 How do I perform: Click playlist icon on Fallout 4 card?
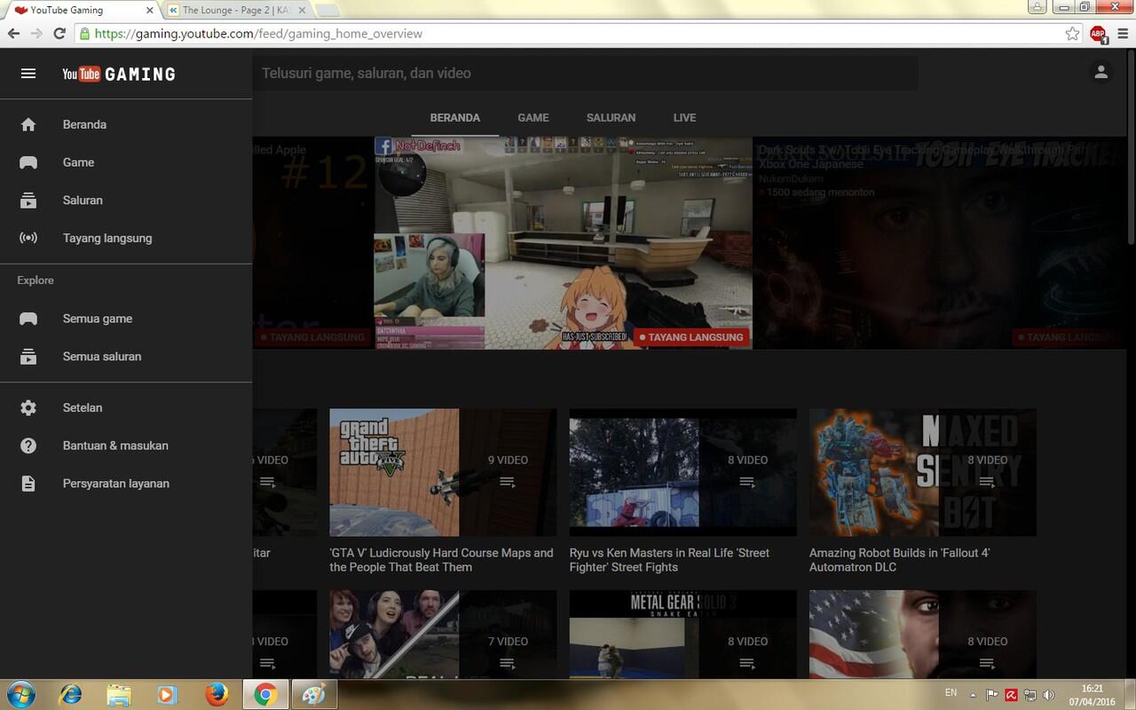(x=987, y=482)
